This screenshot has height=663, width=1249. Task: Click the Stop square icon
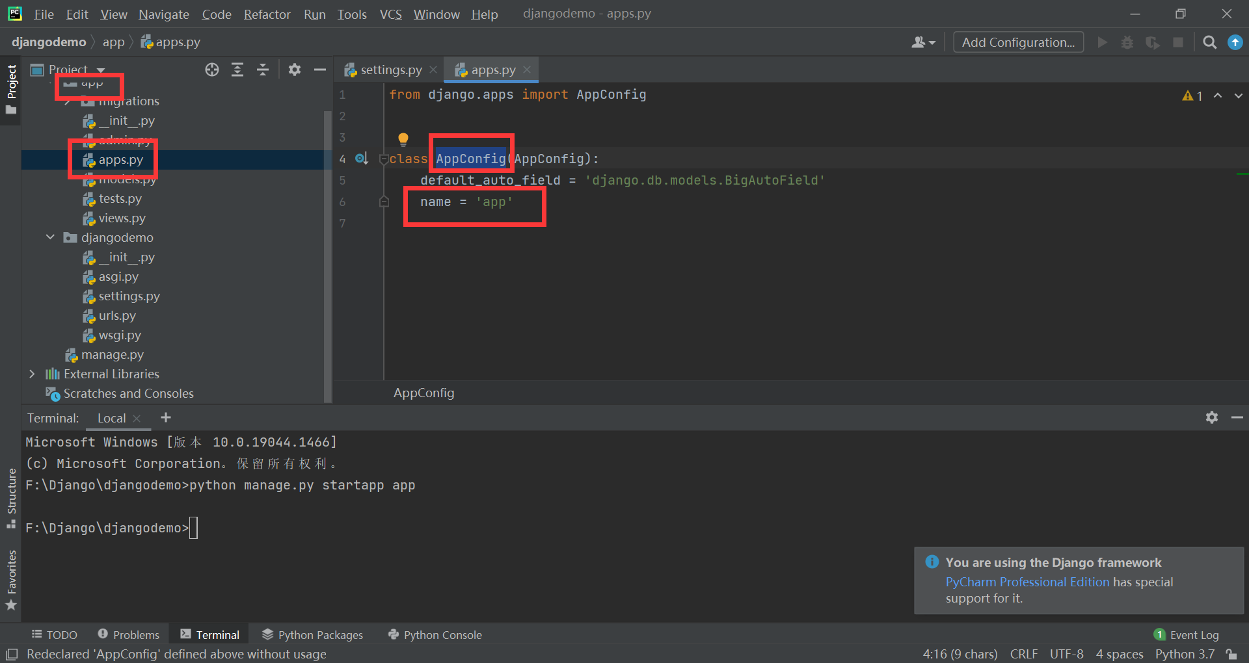click(1177, 42)
